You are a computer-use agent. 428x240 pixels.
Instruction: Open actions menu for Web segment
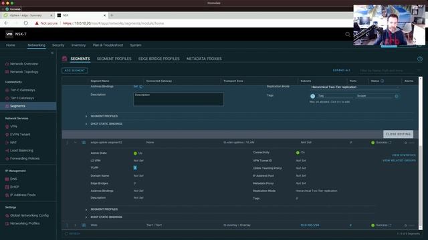pos(67,225)
